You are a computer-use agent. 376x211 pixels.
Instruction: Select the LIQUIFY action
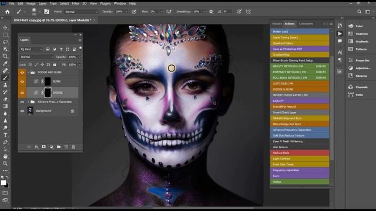click(300, 101)
